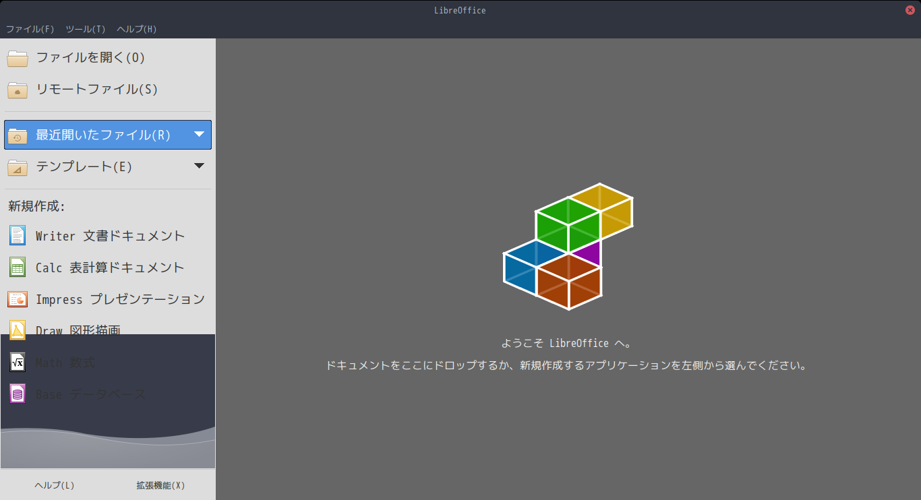Open the ヘルプ(H) menu

[137, 29]
